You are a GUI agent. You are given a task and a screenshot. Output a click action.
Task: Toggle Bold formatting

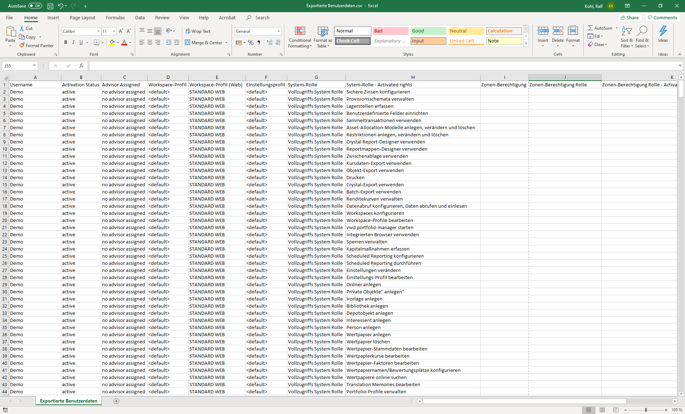(x=66, y=42)
